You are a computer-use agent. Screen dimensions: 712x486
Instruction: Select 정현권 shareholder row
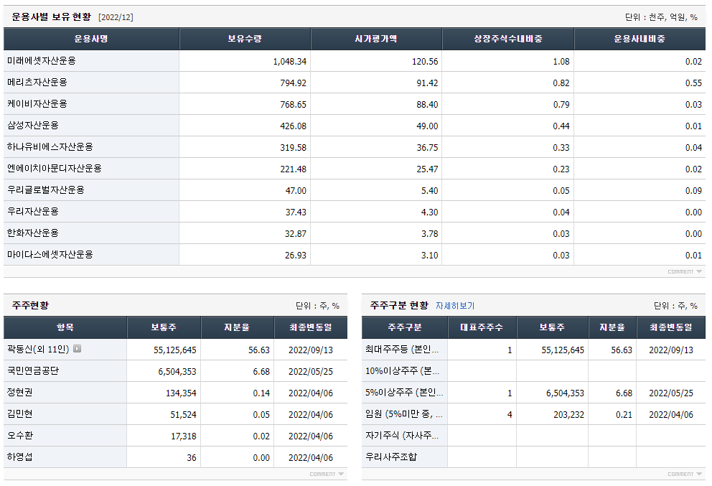175,393
